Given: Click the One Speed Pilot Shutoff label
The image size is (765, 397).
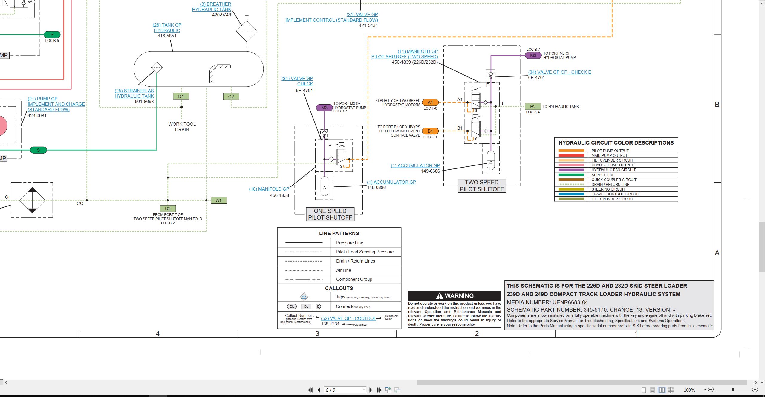Looking at the screenshot, I should 330,214.
